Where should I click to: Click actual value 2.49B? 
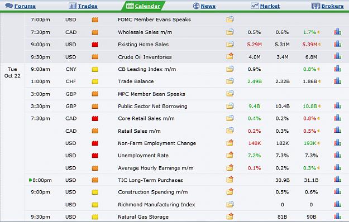coord(255,81)
